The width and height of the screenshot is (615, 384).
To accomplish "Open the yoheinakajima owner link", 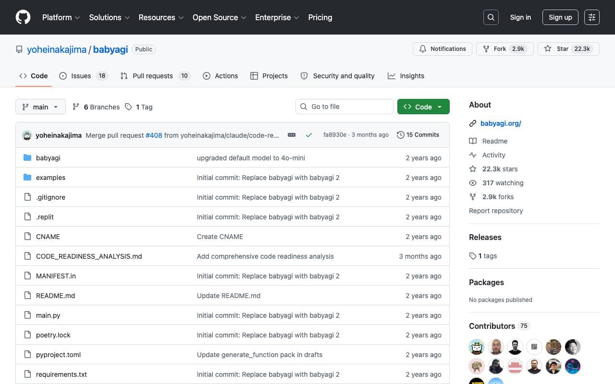I will pyautogui.click(x=57, y=49).
